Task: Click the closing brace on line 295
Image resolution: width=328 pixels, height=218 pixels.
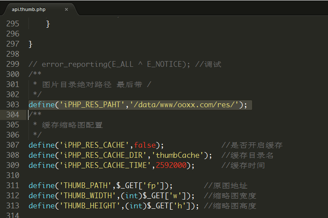Action: pyautogui.click(x=48, y=24)
